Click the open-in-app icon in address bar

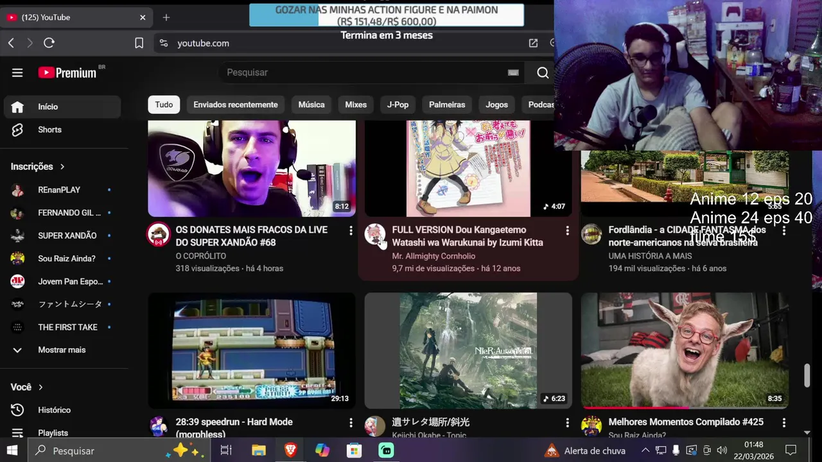(x=533, y=43)
